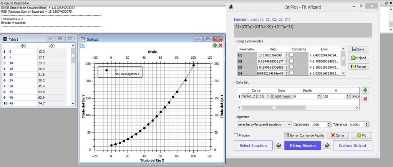Enable the Preview checkbox
This screenshot has height=167, width=393.
click(235, 135)
